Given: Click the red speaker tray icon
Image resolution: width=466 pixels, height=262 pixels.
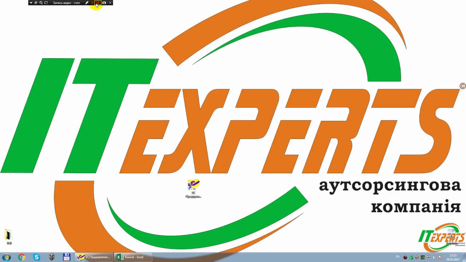Looking at the screenshot, I should (417, 258).
